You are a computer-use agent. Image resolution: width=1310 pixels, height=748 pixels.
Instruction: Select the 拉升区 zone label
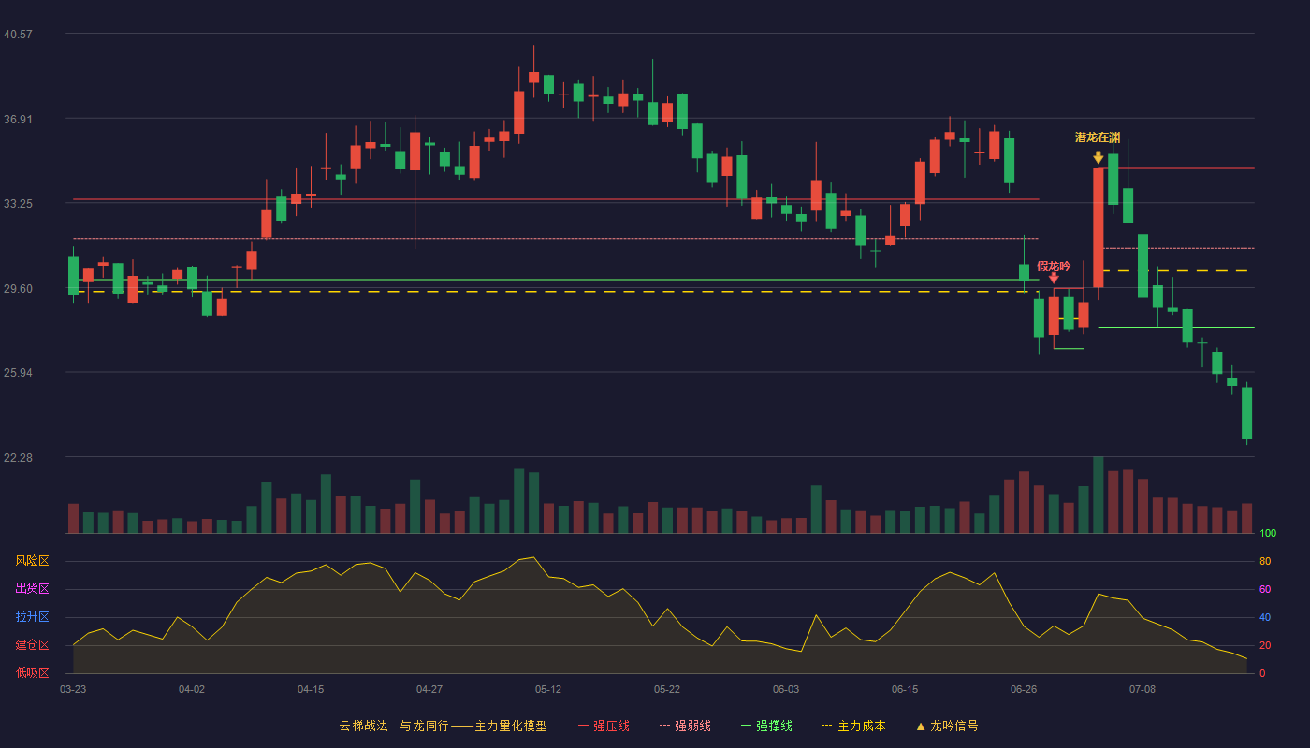pos(32,617)
